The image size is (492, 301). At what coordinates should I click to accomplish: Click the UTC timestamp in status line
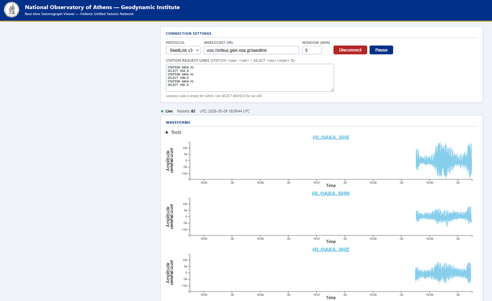[x=225, y=111]
